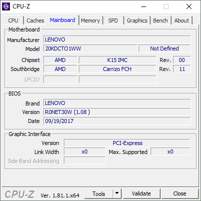Click the CPU-Z app icon in title bar

coord(6,6)
